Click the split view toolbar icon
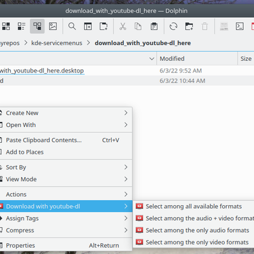 click(x=88, y=26)
